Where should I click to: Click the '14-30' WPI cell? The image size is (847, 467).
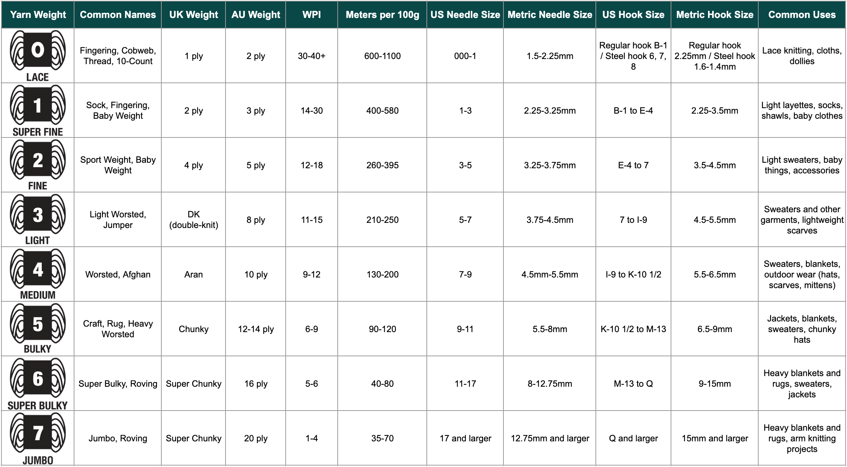(x=312, y=110)
